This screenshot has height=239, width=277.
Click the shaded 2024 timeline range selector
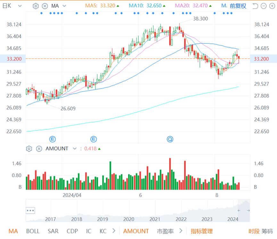pos(244,210)
